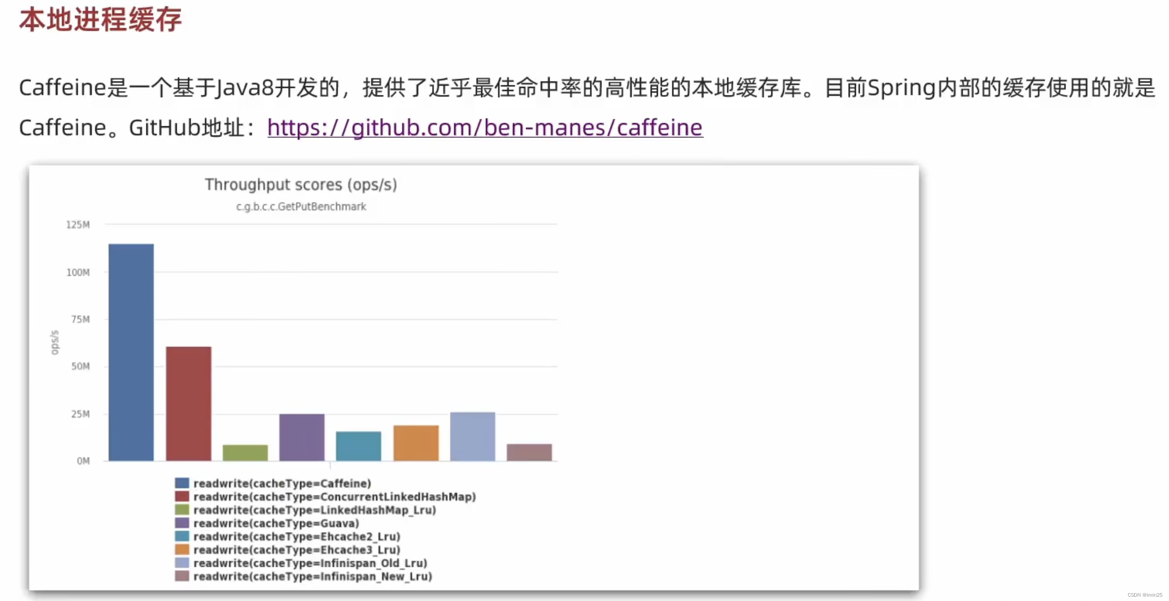The height and width of the screenshot is (601, 1169).
Task: Click the subtitle c.g.b.c.c.GetPutBenchmark
Action: [x=301, y=207]
